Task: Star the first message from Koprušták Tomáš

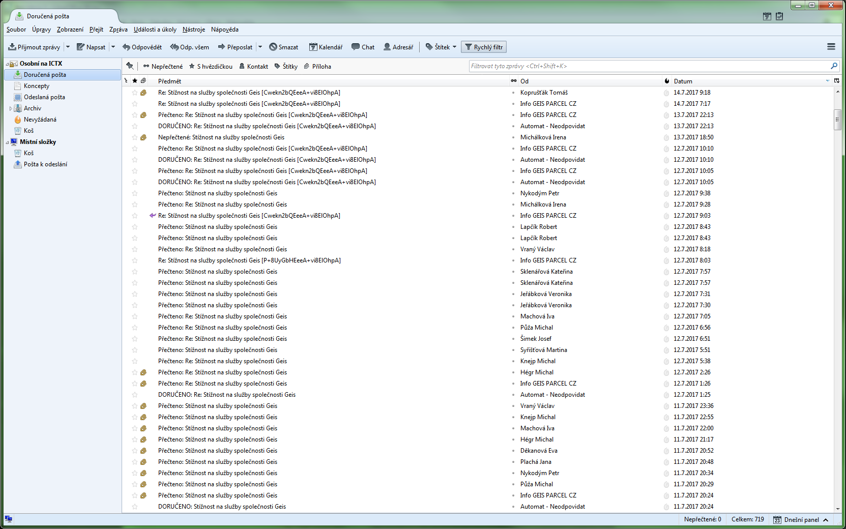Action: tap(135, 93)
